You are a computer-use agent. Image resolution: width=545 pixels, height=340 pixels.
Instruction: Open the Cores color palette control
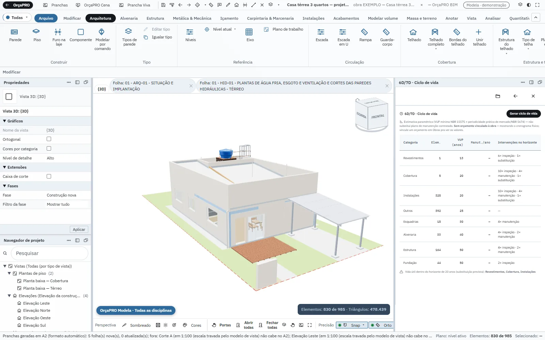[x=192, y=325]
